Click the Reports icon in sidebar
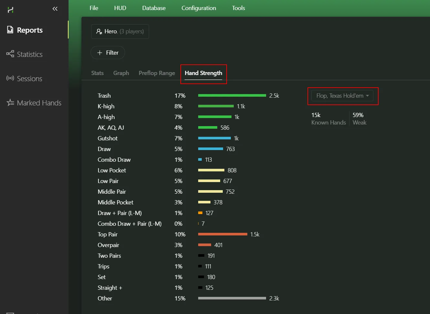This screenshot has width=430, height=314. [x=10, y=30]
